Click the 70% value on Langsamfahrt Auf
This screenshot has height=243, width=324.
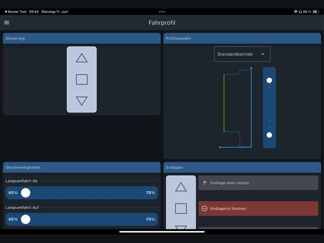pyautogui.click(x=150, y=219)
